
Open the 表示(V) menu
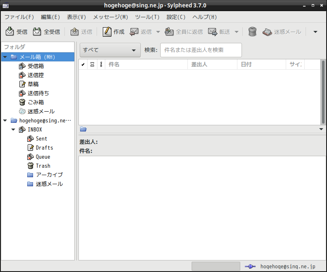76,17
